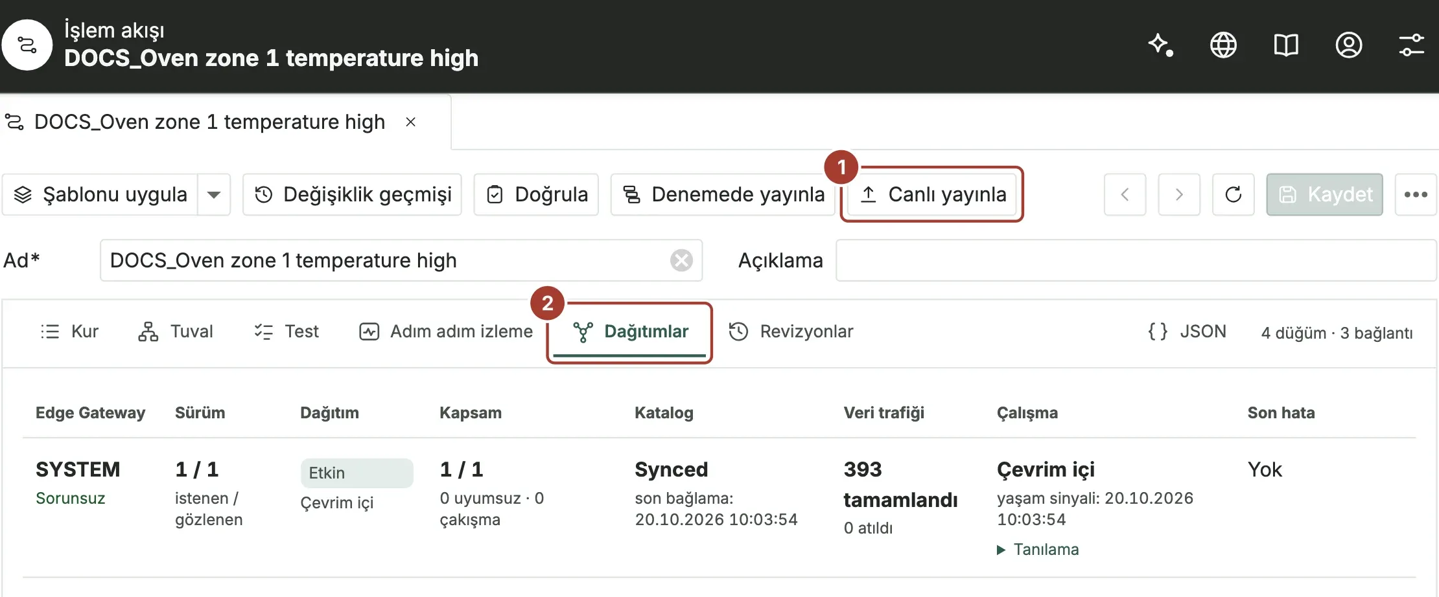This screenshot has width=1439, height=597.
Task: Open the user account profile icon
Action: coord(1349,45)
